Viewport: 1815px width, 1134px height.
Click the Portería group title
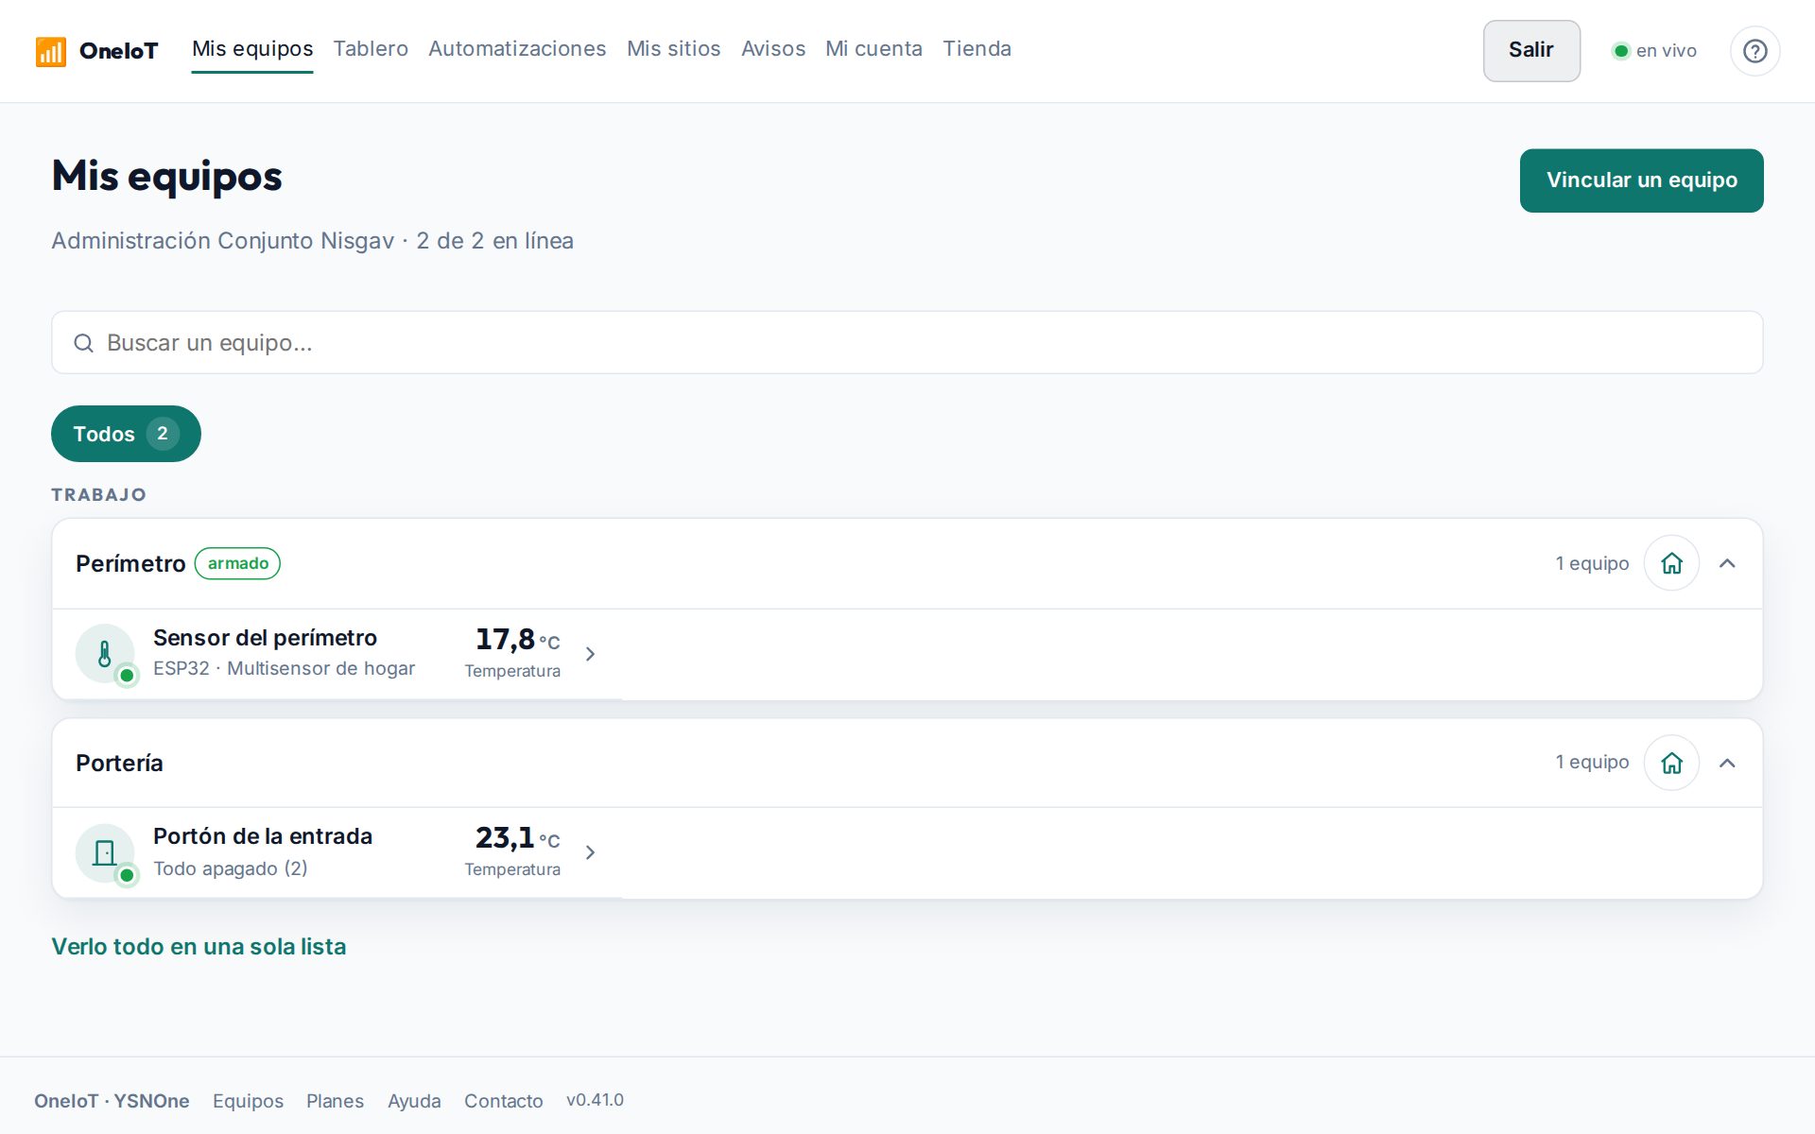point(119,764)
